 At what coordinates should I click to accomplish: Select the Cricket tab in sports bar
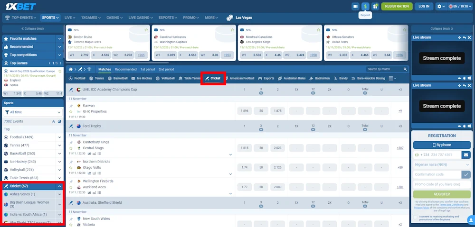[x=213, y=78]
